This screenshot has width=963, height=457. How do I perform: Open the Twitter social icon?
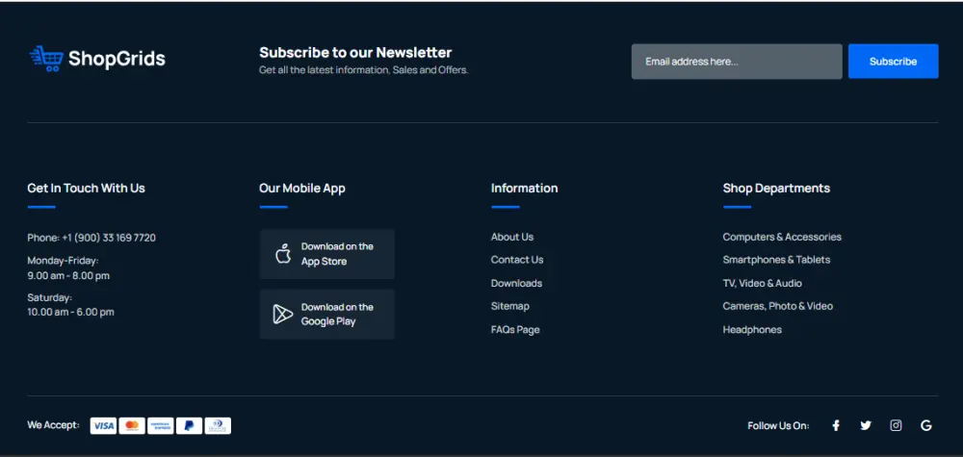tap(866, 425)
